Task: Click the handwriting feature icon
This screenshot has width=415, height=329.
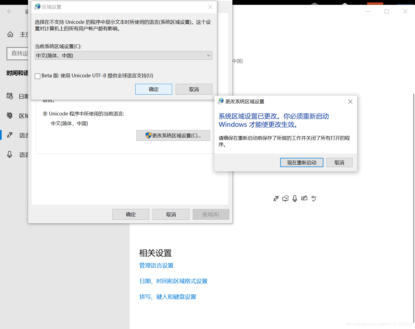Action: [304, 198]
